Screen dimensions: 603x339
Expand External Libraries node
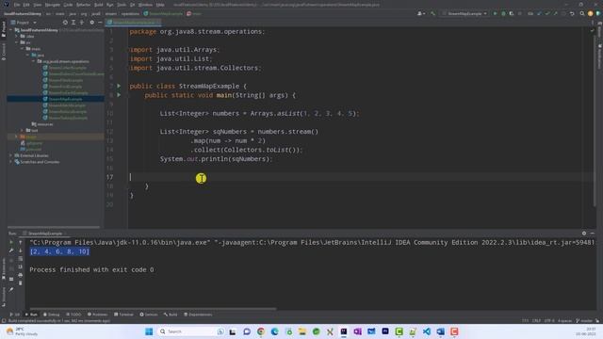(x=10, y=155)
